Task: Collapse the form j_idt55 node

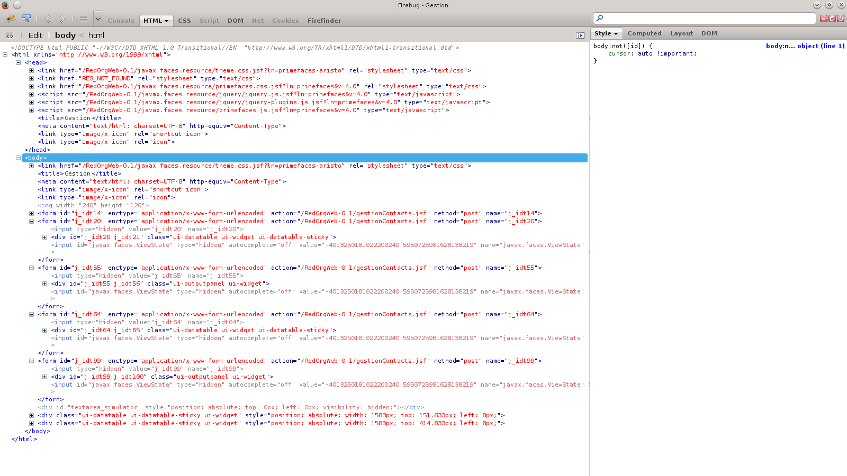Action: point(31,268)
